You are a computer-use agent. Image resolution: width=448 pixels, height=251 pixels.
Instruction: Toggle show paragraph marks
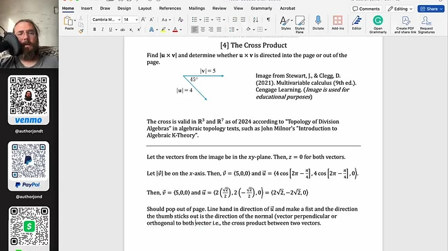click(268, 19)
